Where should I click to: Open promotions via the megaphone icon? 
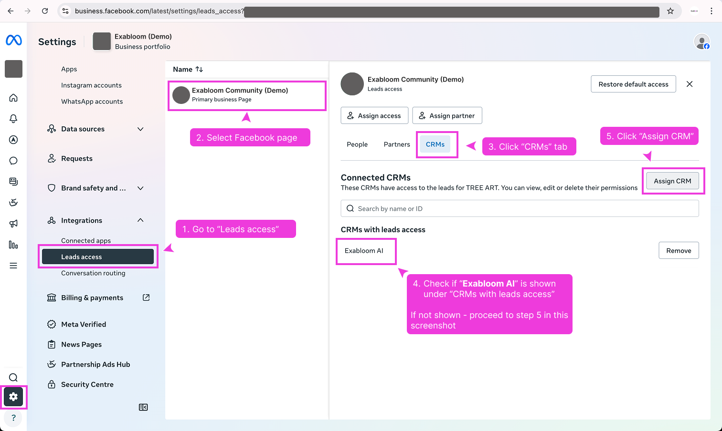(x=13, y=223)
